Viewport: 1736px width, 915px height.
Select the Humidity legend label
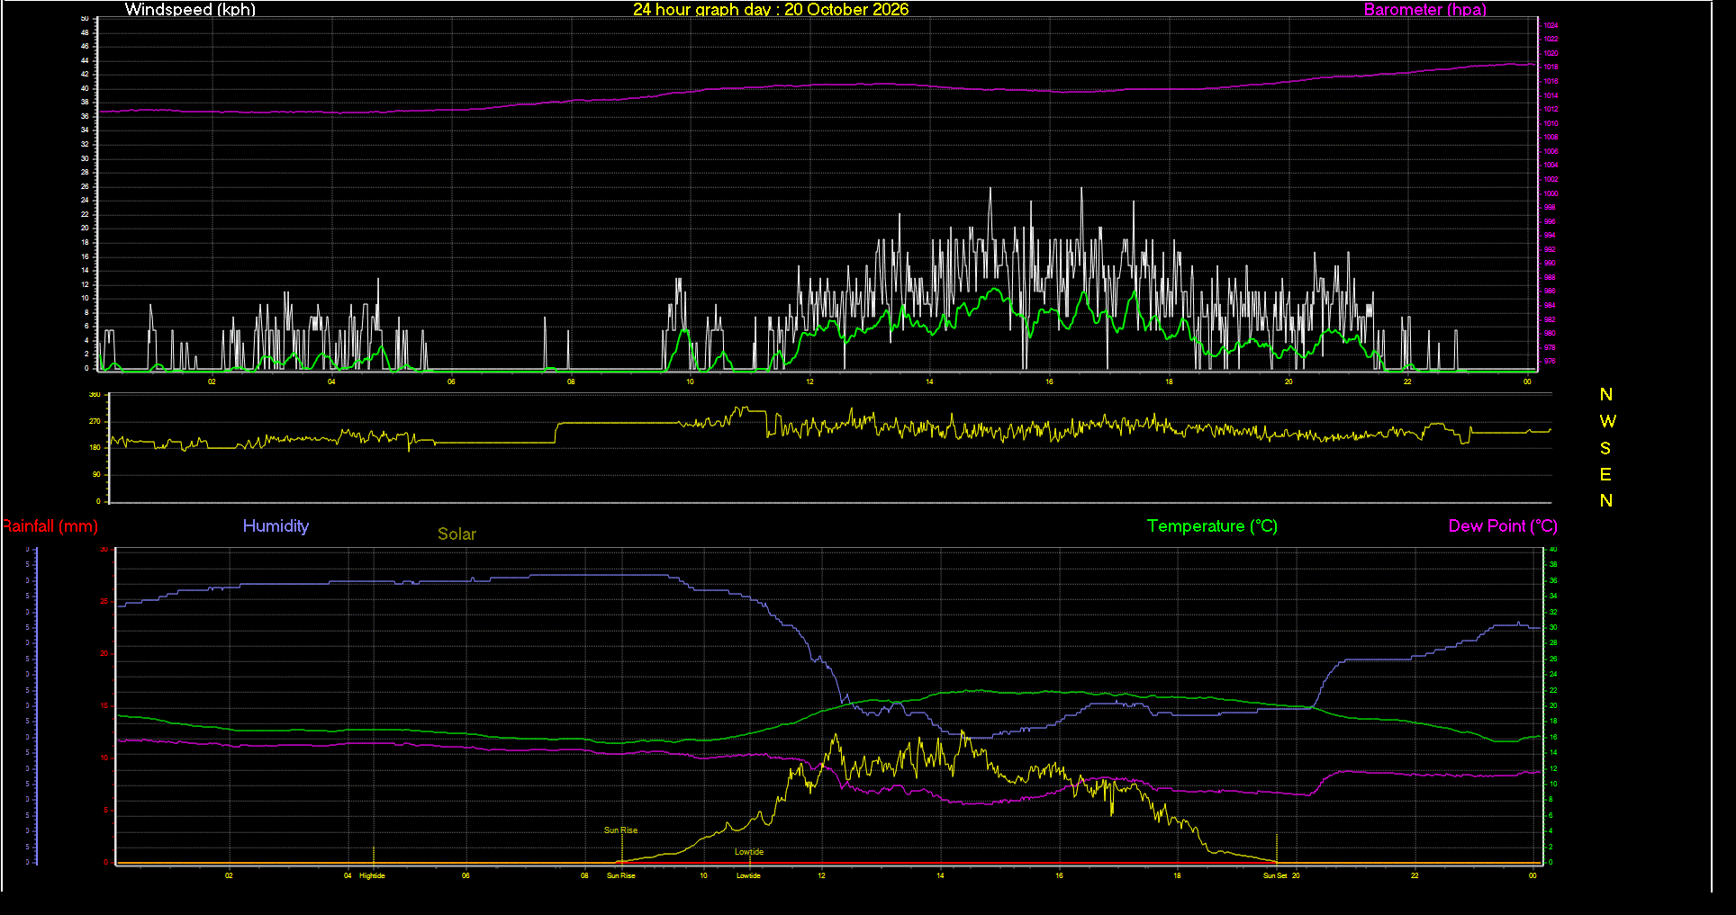tap(276, 525)
